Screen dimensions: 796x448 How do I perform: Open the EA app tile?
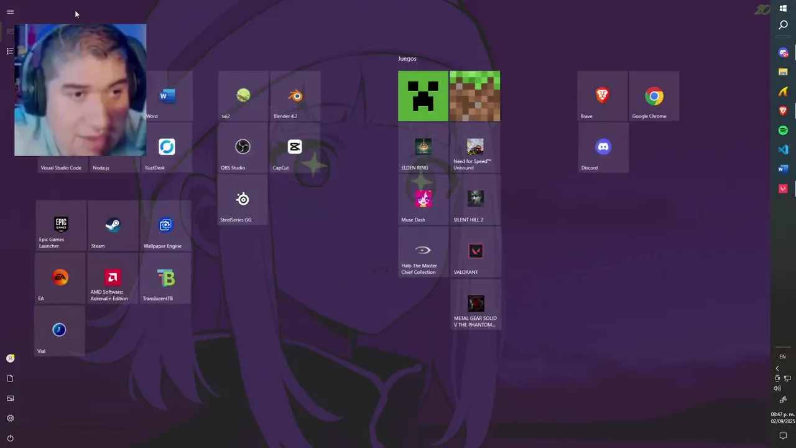pos(61,278)
